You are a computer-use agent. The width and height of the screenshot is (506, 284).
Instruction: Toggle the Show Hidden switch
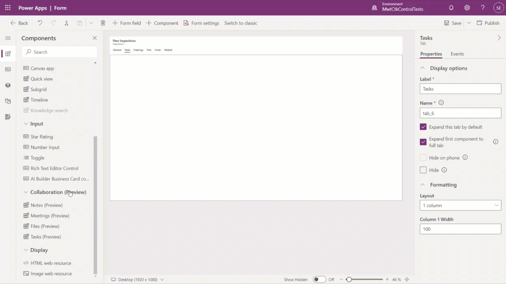click(x=319, y=279)
